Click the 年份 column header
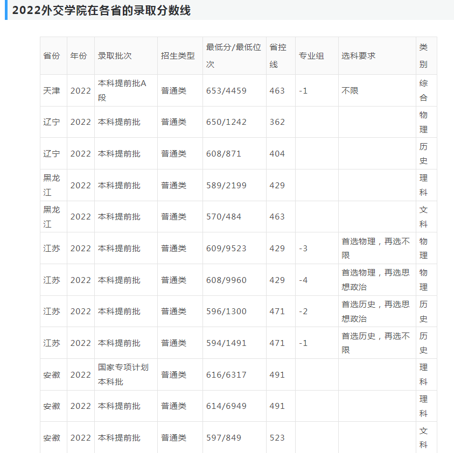 point(79,55)
